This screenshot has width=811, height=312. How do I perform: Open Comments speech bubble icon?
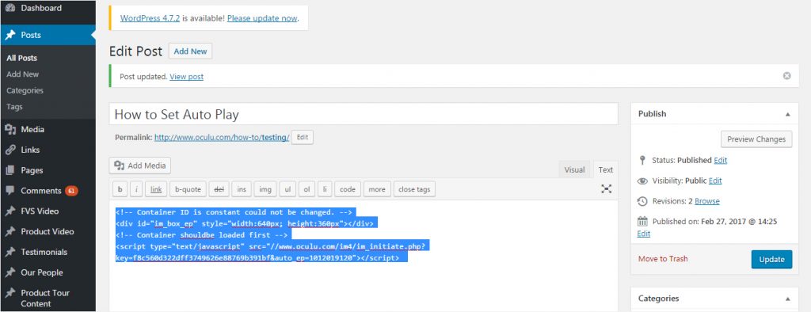10,190
